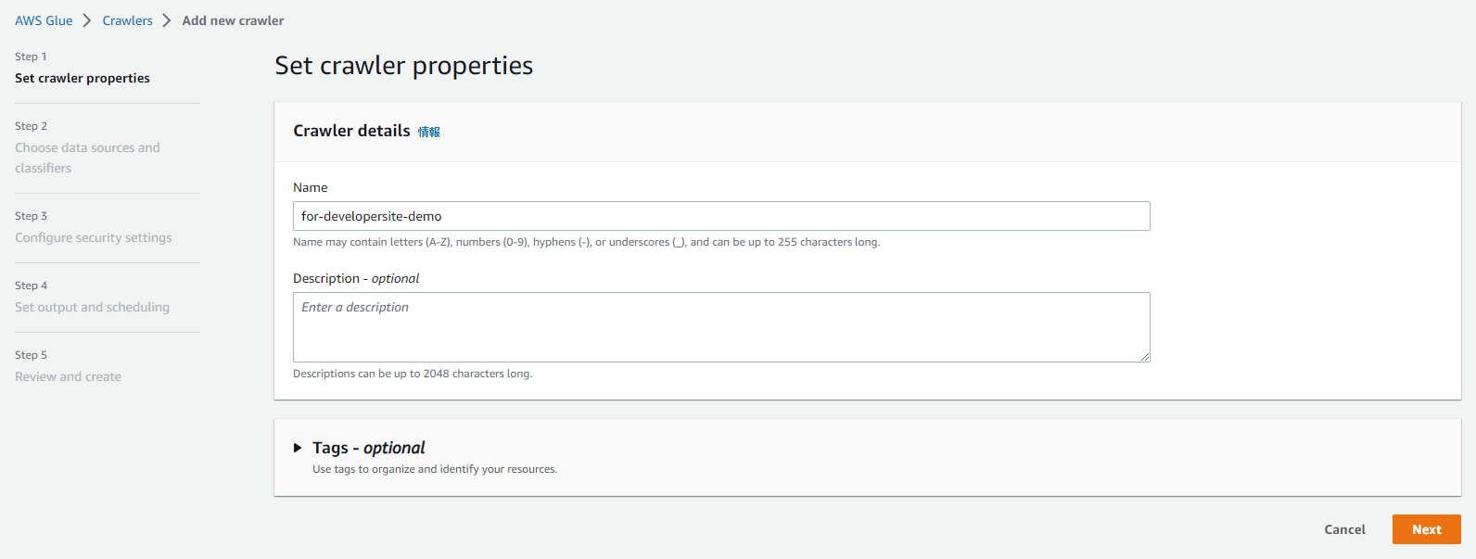Click the Name field label

tap(311, 187)
